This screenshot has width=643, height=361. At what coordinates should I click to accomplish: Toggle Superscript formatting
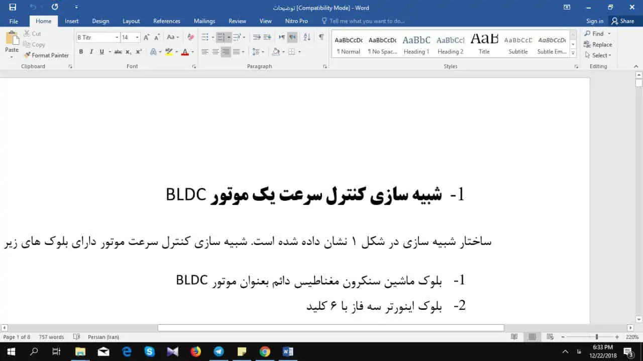[x=139, y=52]
